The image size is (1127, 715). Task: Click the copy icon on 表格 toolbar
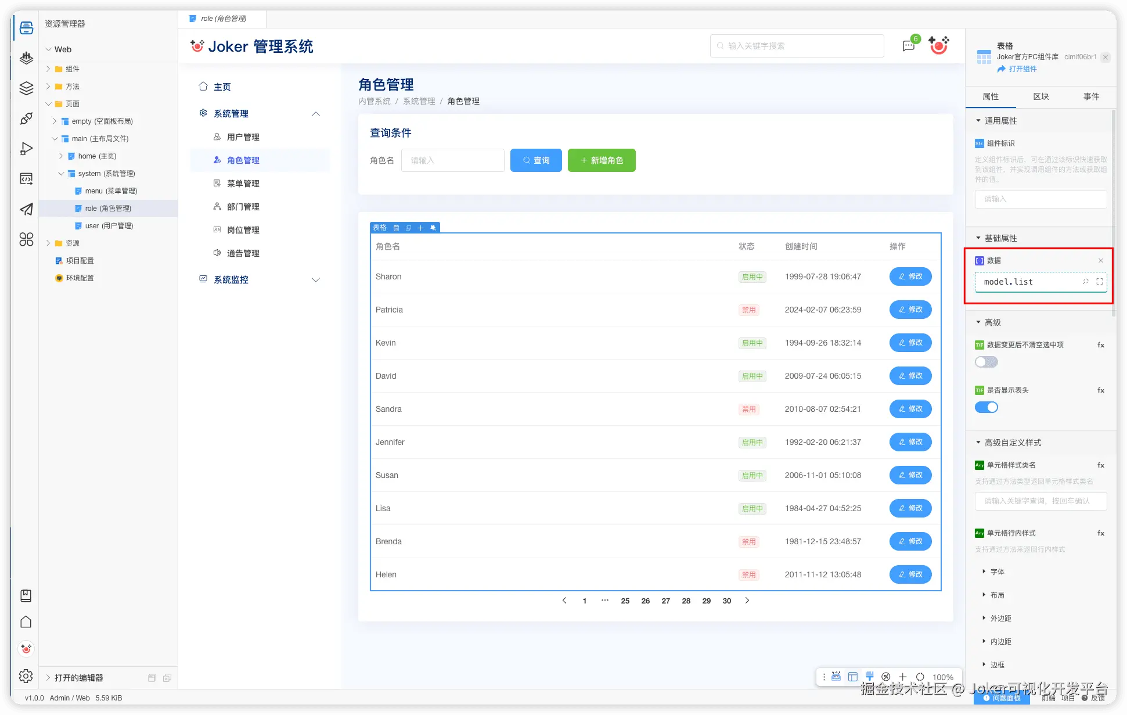[x=408, y=228]
